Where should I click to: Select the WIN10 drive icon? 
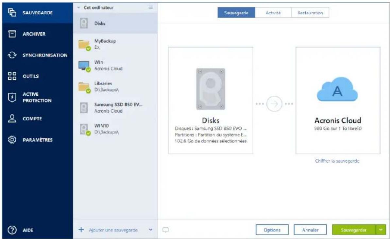coord(84,129)
